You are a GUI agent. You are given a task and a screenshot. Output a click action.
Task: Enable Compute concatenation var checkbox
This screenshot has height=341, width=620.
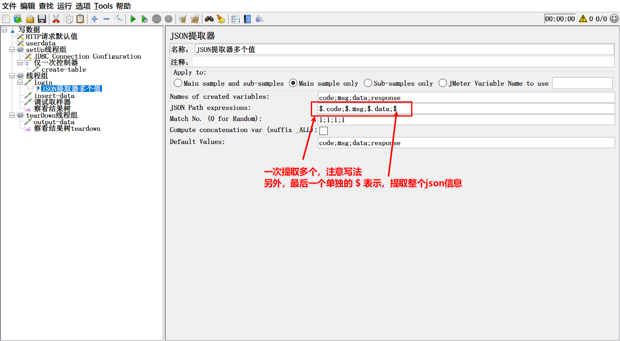(x=324, y=131)
